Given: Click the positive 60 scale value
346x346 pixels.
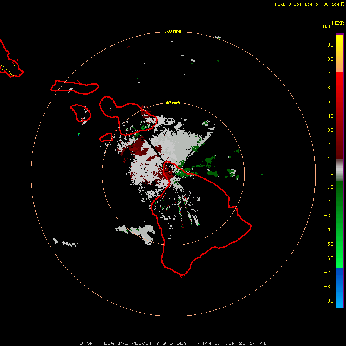Looking at the screenshot, I should point(330,88).
